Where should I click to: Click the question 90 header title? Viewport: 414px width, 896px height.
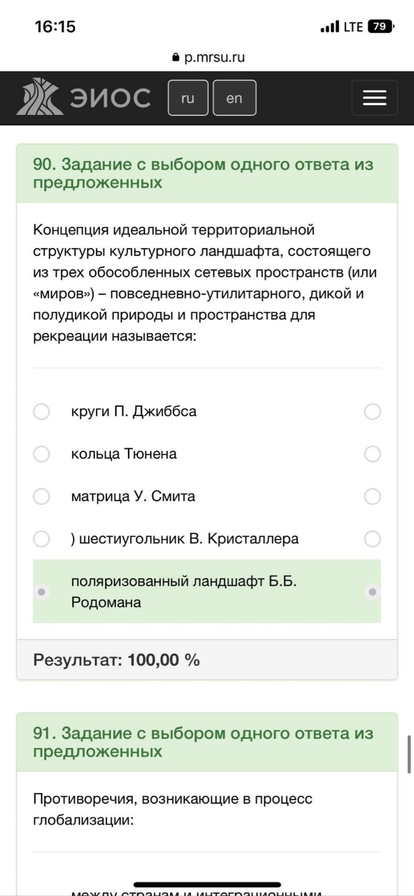203,173
